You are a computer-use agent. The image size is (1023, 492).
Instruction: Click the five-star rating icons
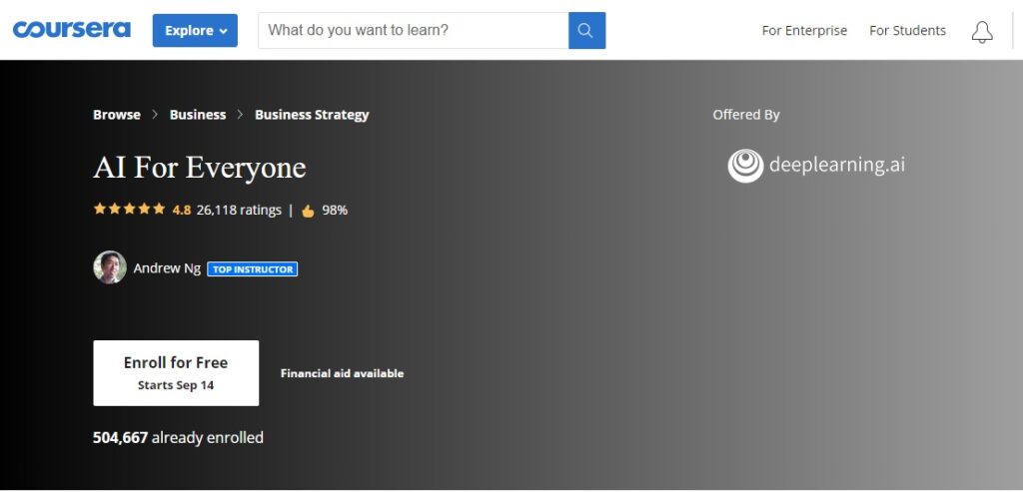(x=129, y=210)
